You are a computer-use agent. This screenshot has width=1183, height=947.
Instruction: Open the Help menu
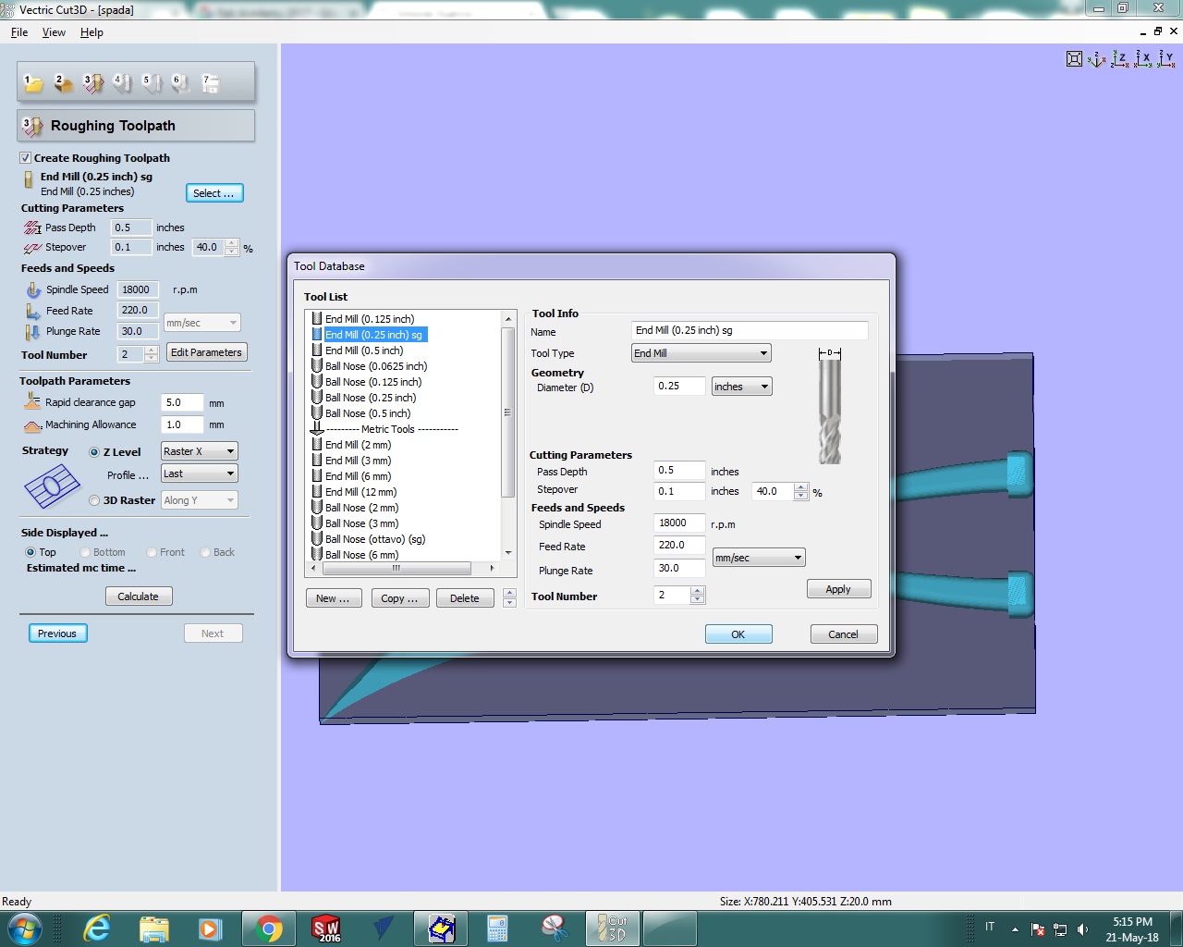pyautogui.click(x=91, y=32)
